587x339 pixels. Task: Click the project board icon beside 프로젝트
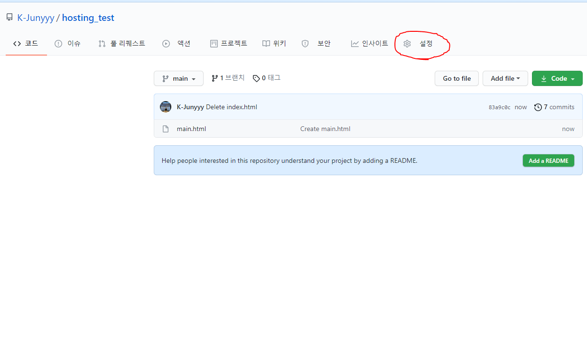[214, 44]
